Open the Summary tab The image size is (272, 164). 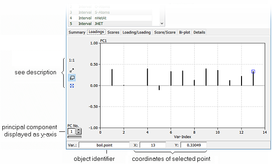coord(77,32)
